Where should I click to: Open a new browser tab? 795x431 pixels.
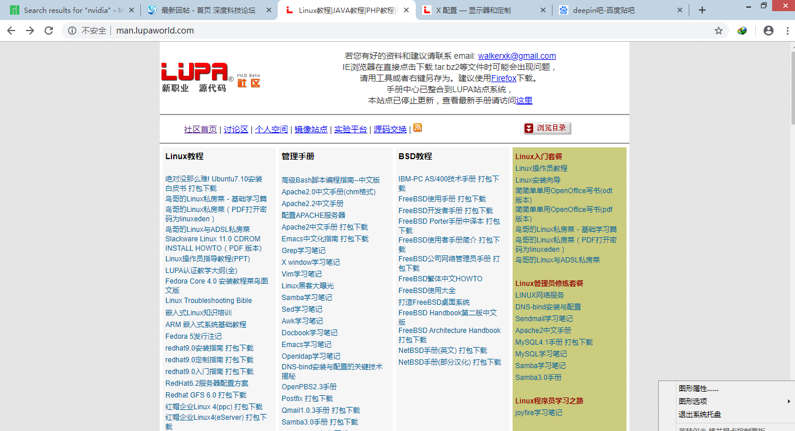click(702, 10)
